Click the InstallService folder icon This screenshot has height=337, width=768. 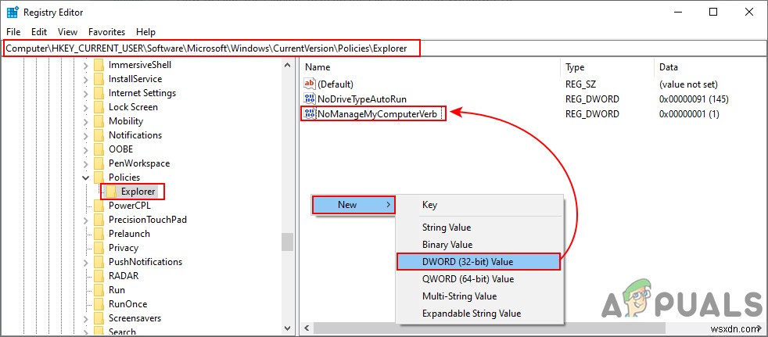click(99, 79)
